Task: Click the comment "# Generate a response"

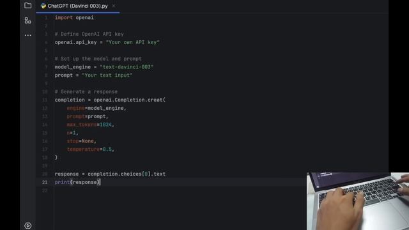Action: pos(86,91)
